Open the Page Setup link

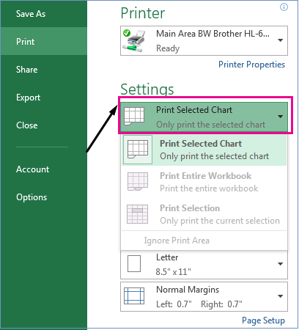click(263, 320)
